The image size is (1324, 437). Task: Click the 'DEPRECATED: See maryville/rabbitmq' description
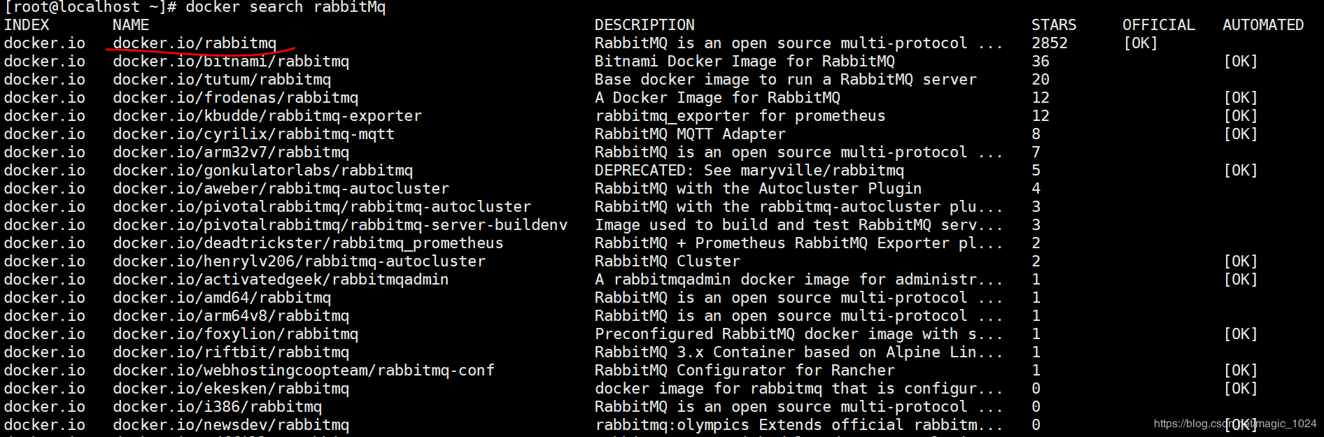[749, 171]
